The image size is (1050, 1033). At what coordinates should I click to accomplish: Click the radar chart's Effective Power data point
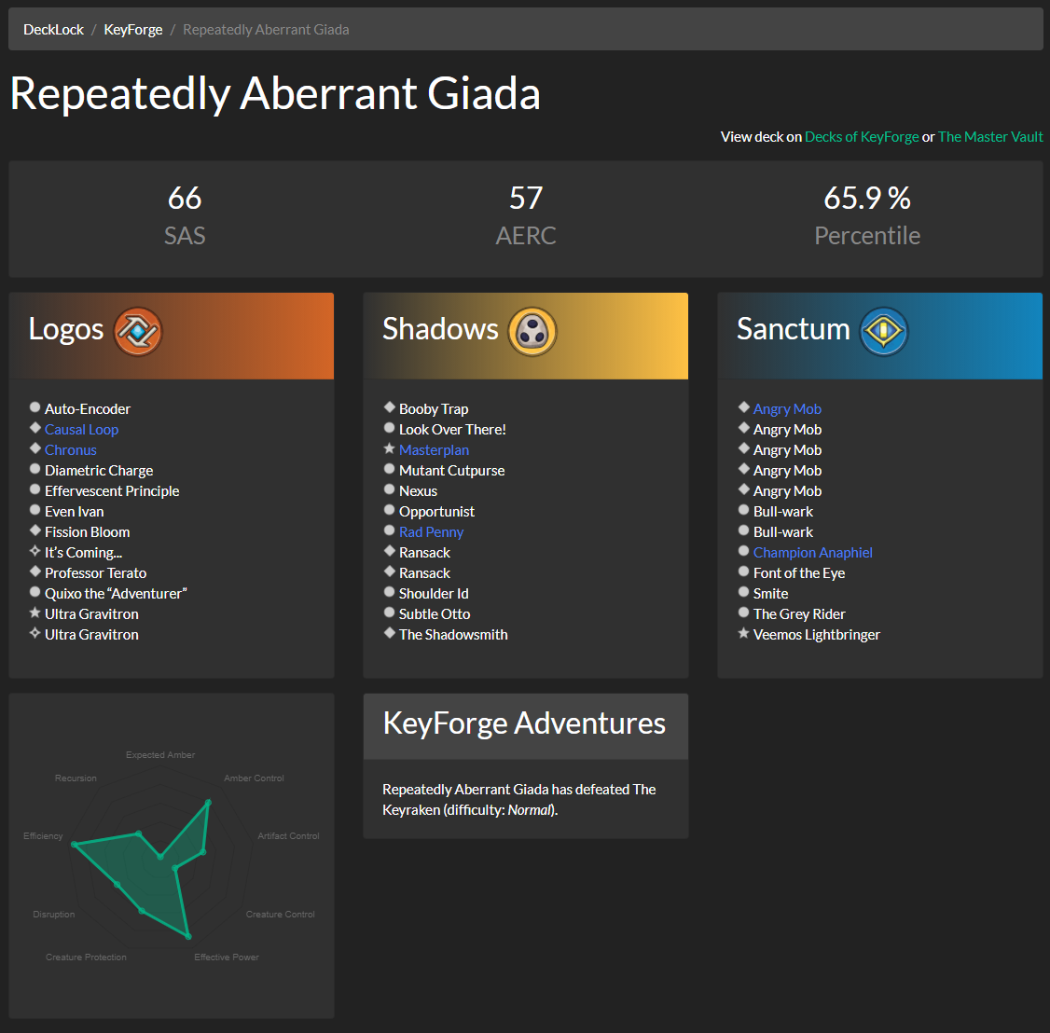pyautogui.click(x=188, y=936)
